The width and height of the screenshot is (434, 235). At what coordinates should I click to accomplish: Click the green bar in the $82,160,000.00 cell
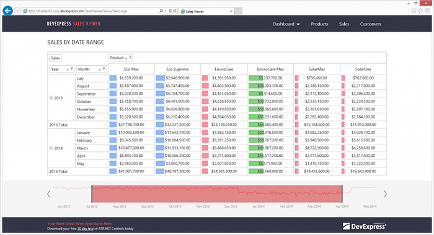pyautogui.click(x=256, y=171)
